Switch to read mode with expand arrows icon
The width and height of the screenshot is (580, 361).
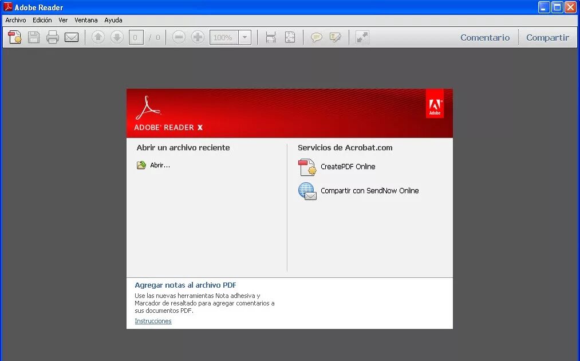(362, 37)
